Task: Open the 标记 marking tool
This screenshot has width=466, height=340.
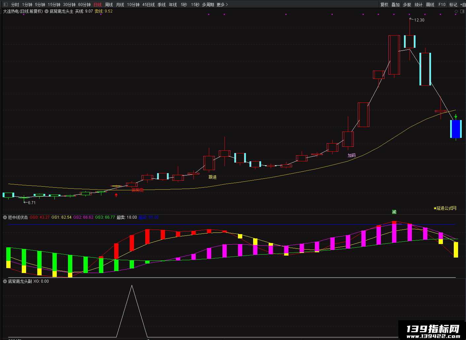Action: tap(453, 4)
